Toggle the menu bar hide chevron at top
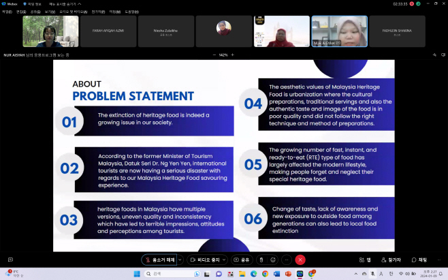This screenshot has height=280, width=448. click(x=80, y=4)
